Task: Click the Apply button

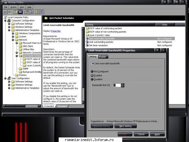Action: pos(157,134)
